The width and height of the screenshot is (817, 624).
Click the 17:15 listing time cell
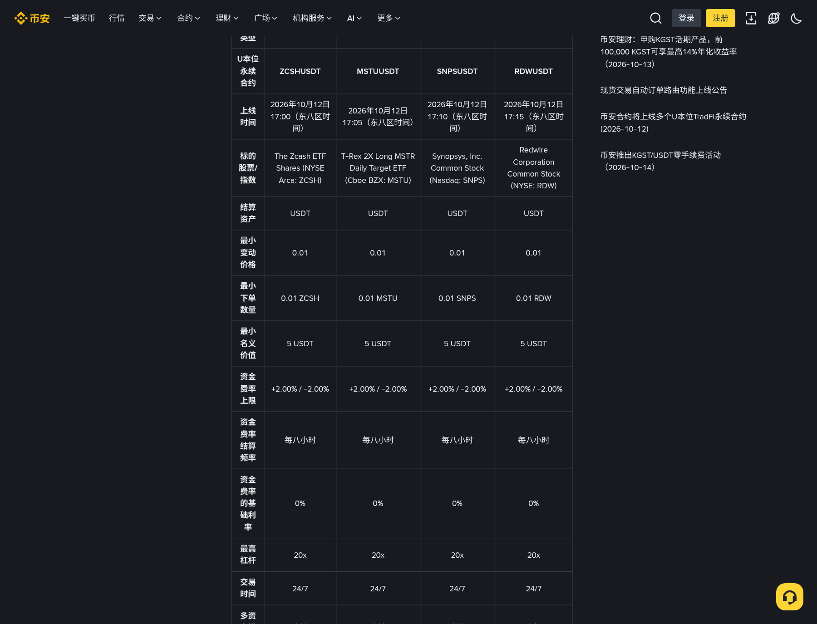[534, 117]
